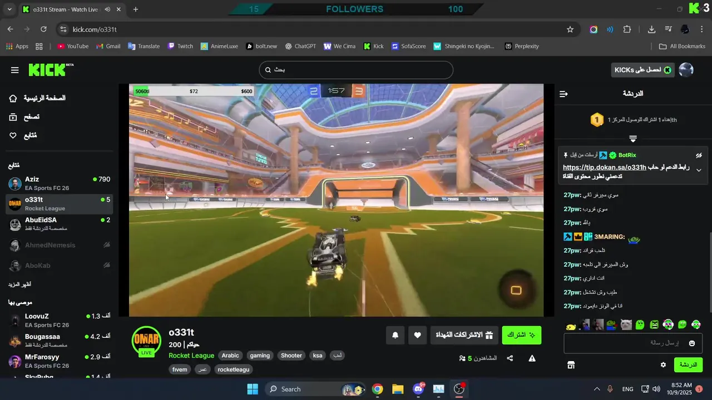Select the rocketleagu tag
The image size is (712, 400).
[234, 369]
